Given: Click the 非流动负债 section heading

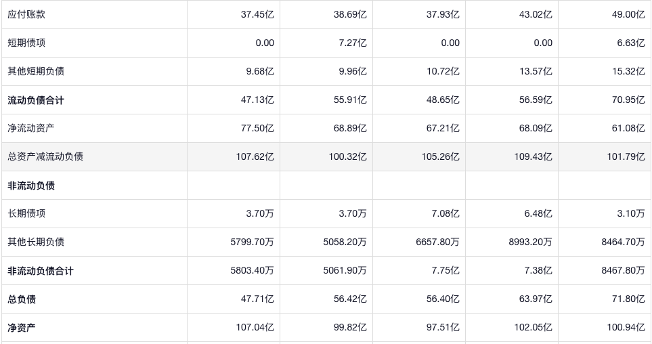Looking at the screenshot, I should click(31, 186).
